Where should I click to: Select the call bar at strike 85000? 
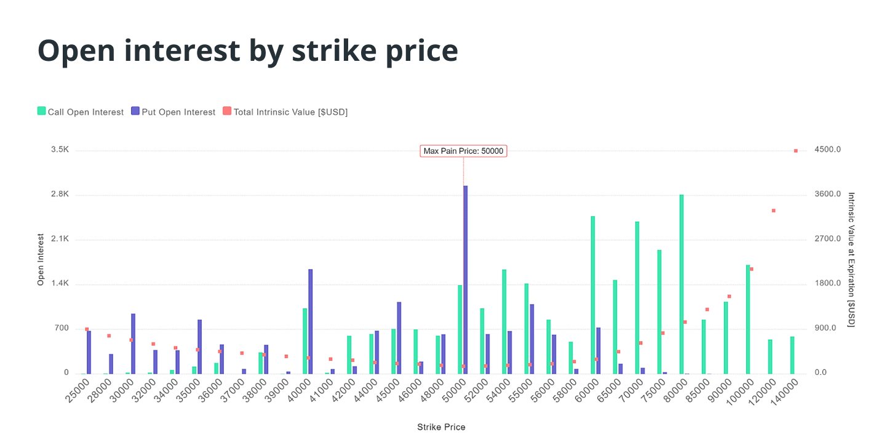704,347
